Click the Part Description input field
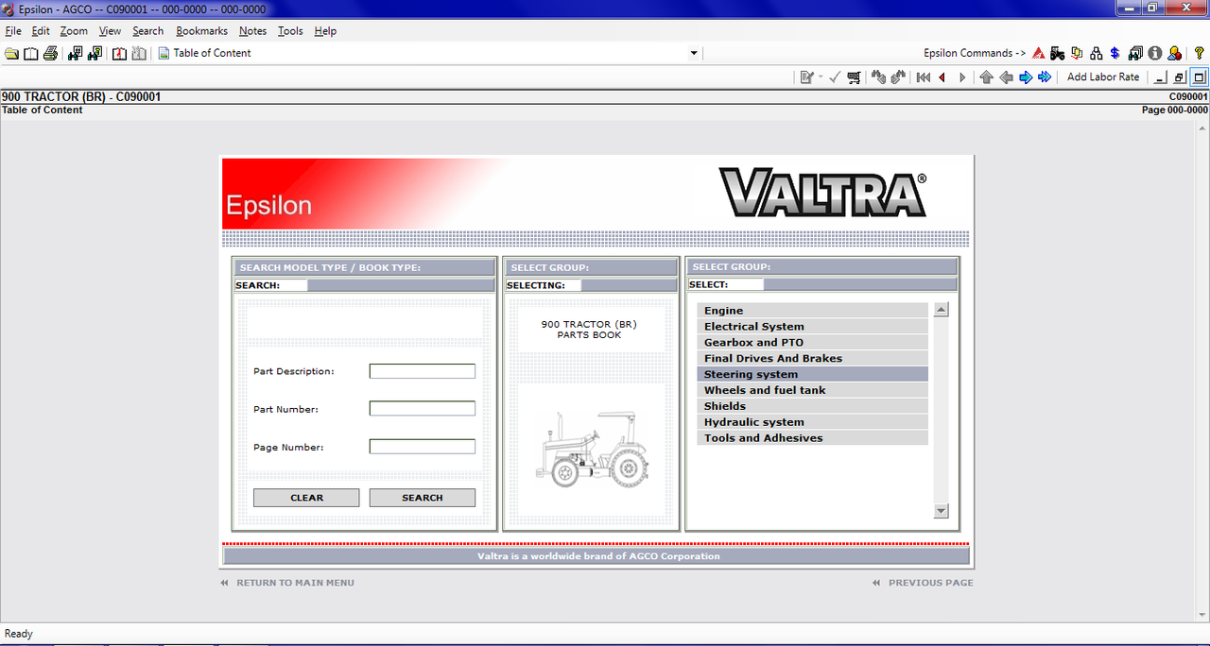This screenshot has height=646, width=1210. (423, 371)
